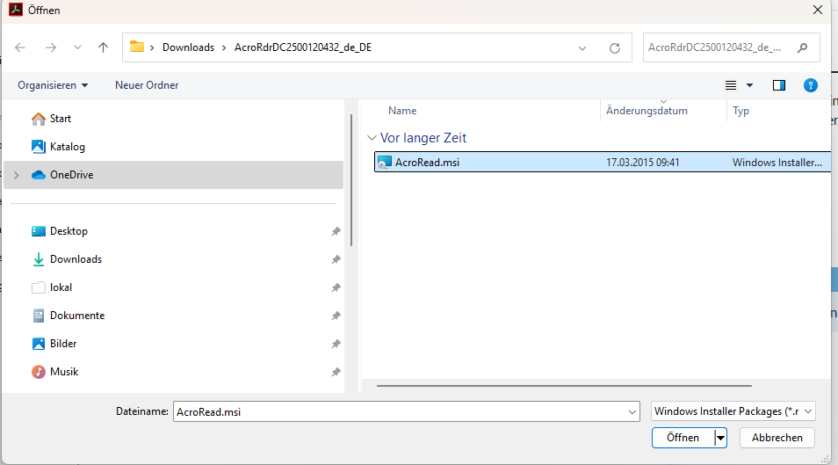838x465 pixels.
Task: Open the address bar history dropdown
Action: [582, 47]
